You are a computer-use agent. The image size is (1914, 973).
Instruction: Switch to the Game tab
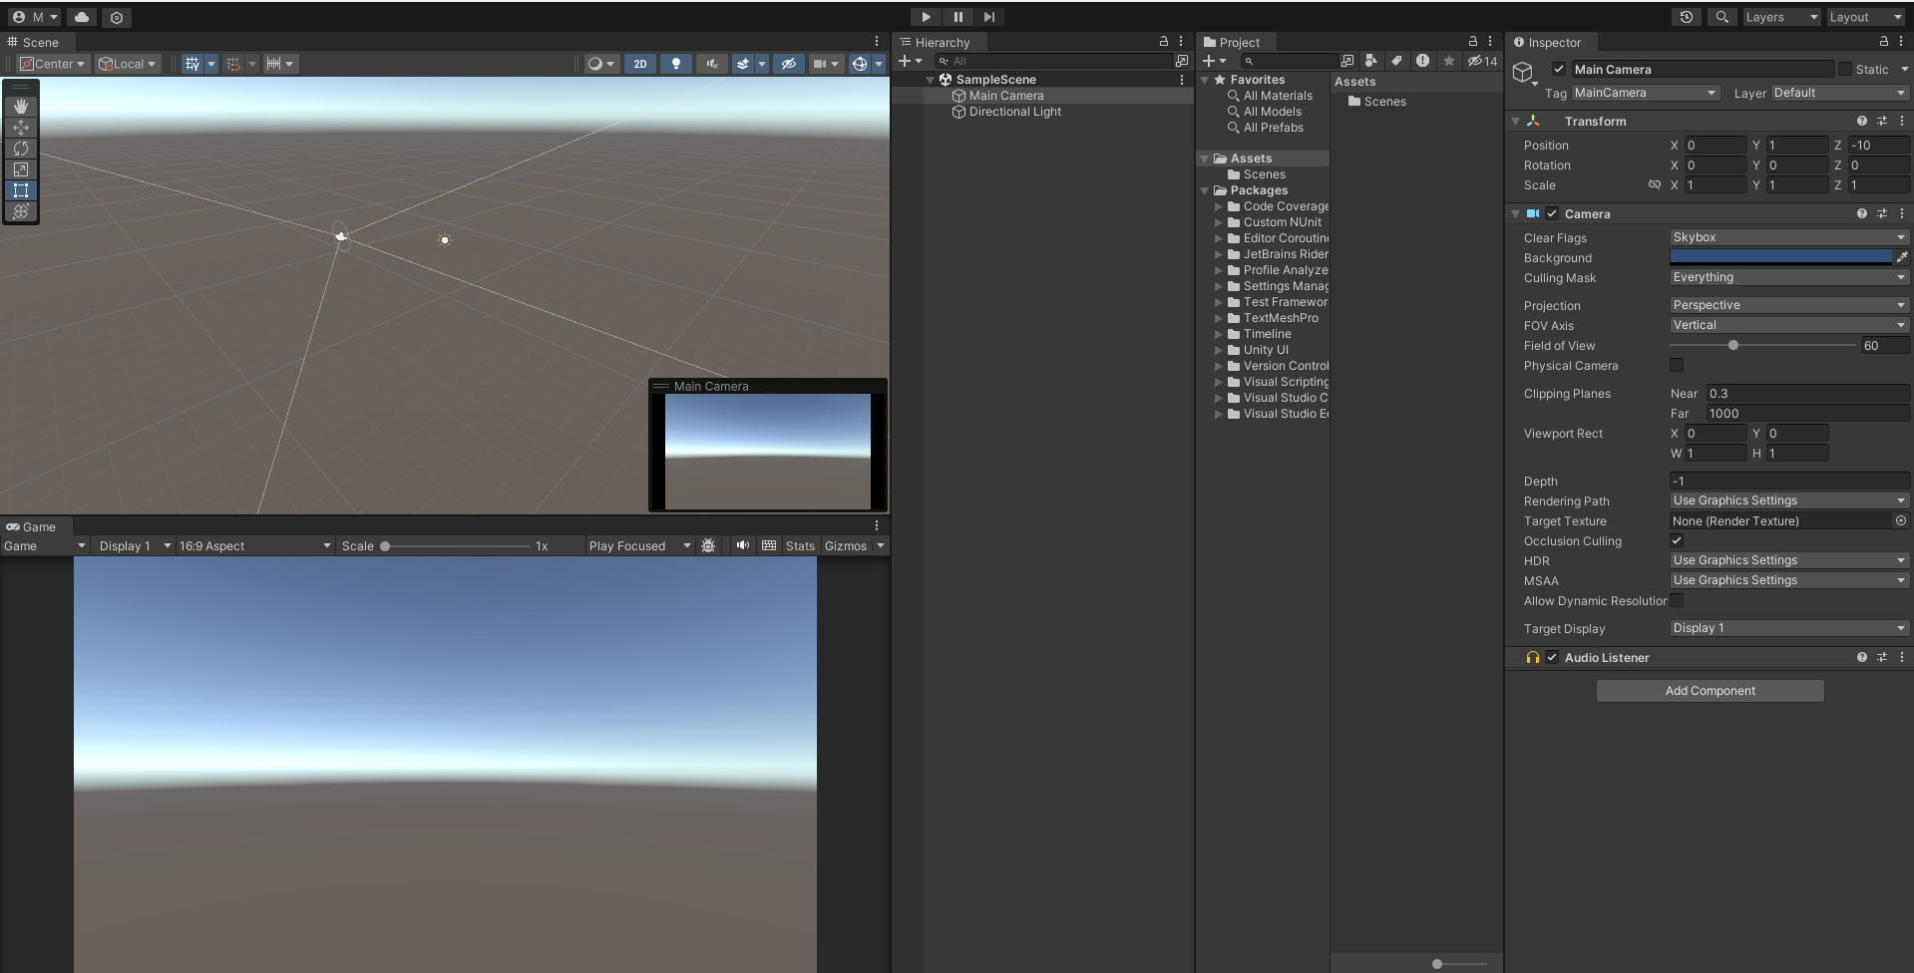[31, 526]
